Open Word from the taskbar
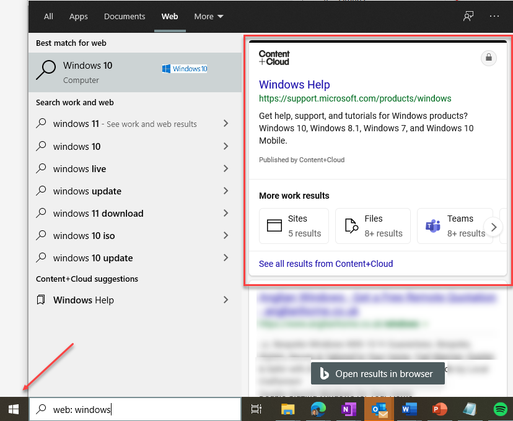The width and height of the screenshot is (513, 421). click(410, 409)
